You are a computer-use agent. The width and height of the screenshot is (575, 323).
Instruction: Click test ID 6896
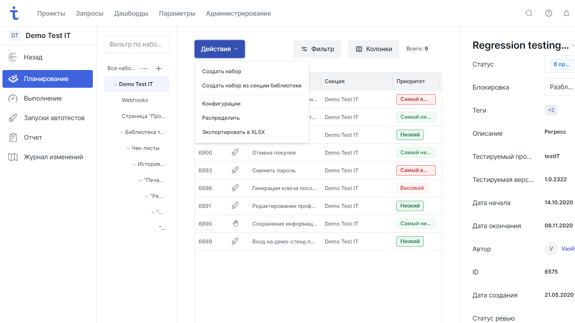click(205, 188)
